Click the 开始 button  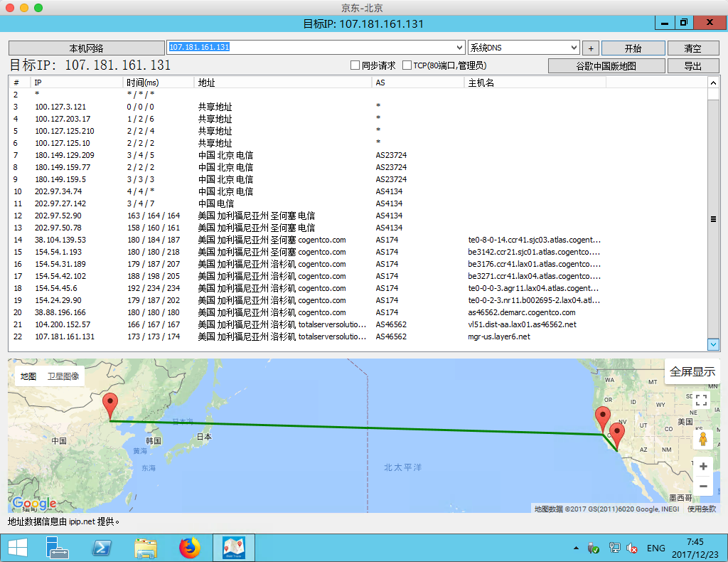click(x=633, y=48)
